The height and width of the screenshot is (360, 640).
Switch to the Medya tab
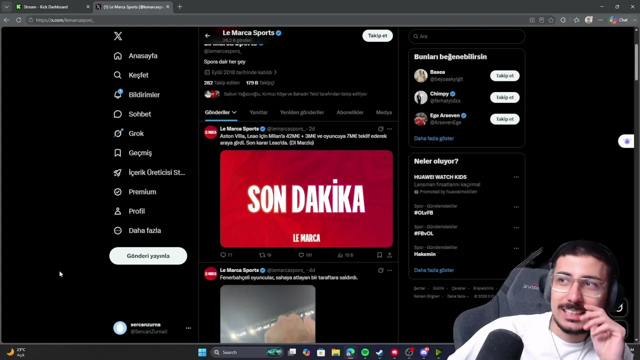coord(384,112)
